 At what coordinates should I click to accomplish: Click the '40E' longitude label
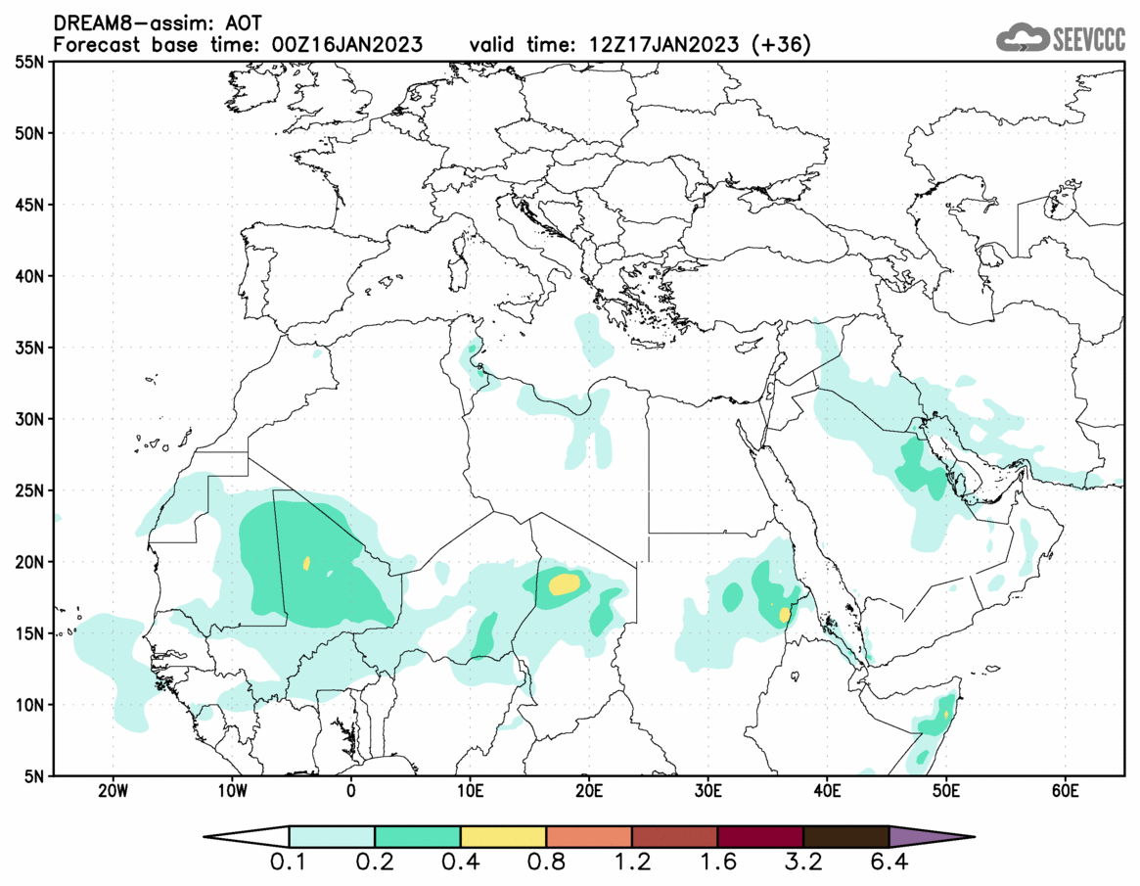(x=828, y=791)
